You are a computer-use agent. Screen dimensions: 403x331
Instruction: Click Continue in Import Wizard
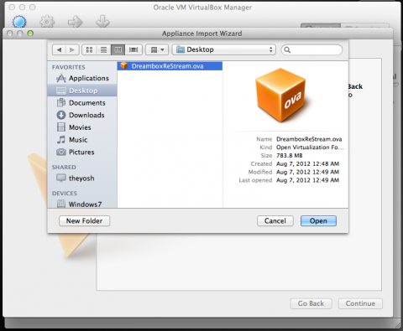pos(360,303)
